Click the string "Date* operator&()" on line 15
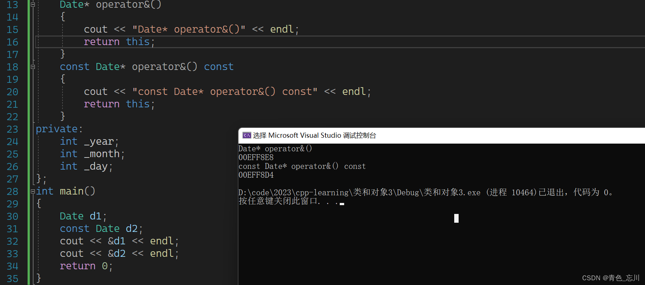The height and width of the screenshot is (285, 645). [x=189, y=29]
